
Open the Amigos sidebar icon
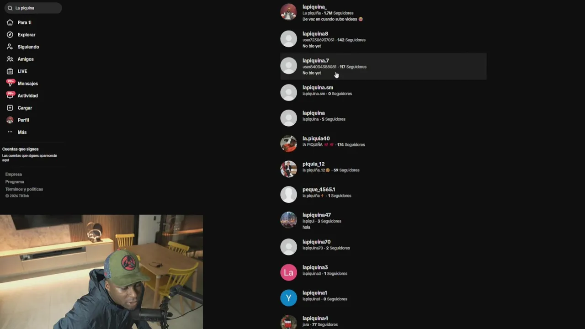[10, 59]
